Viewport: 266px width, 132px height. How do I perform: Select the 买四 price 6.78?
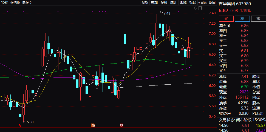[245, 65]
